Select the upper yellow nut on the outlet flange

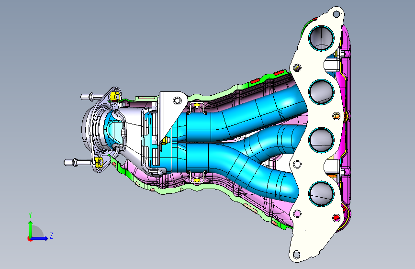[x=114, y=96]
